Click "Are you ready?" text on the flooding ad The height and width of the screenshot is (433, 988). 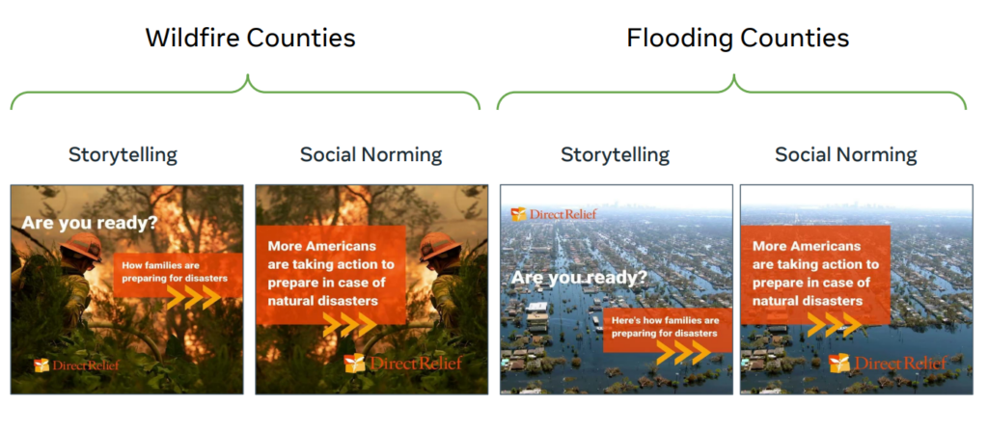click(x=579, y=279)
